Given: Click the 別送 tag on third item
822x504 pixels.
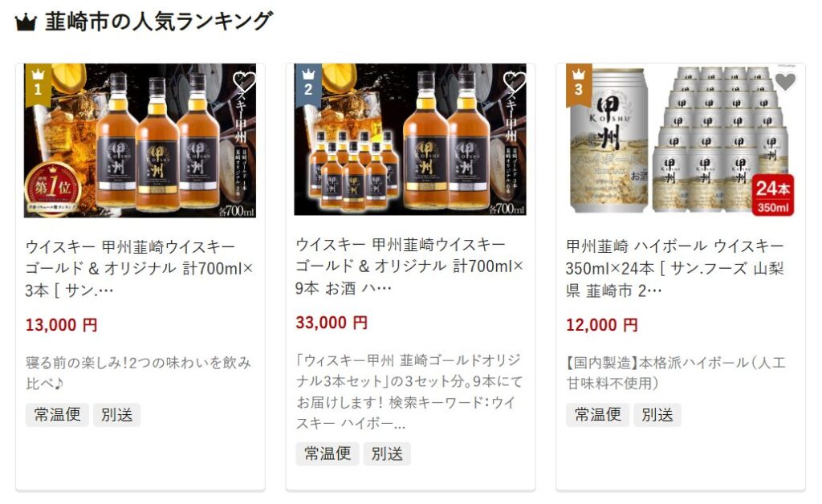Looking at the screenshot, I should (x=657, y=415).
